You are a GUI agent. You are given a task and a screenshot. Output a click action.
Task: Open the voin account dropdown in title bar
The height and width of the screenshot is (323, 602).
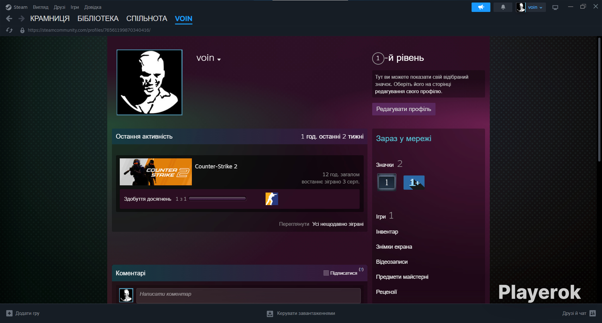point(535,7)
